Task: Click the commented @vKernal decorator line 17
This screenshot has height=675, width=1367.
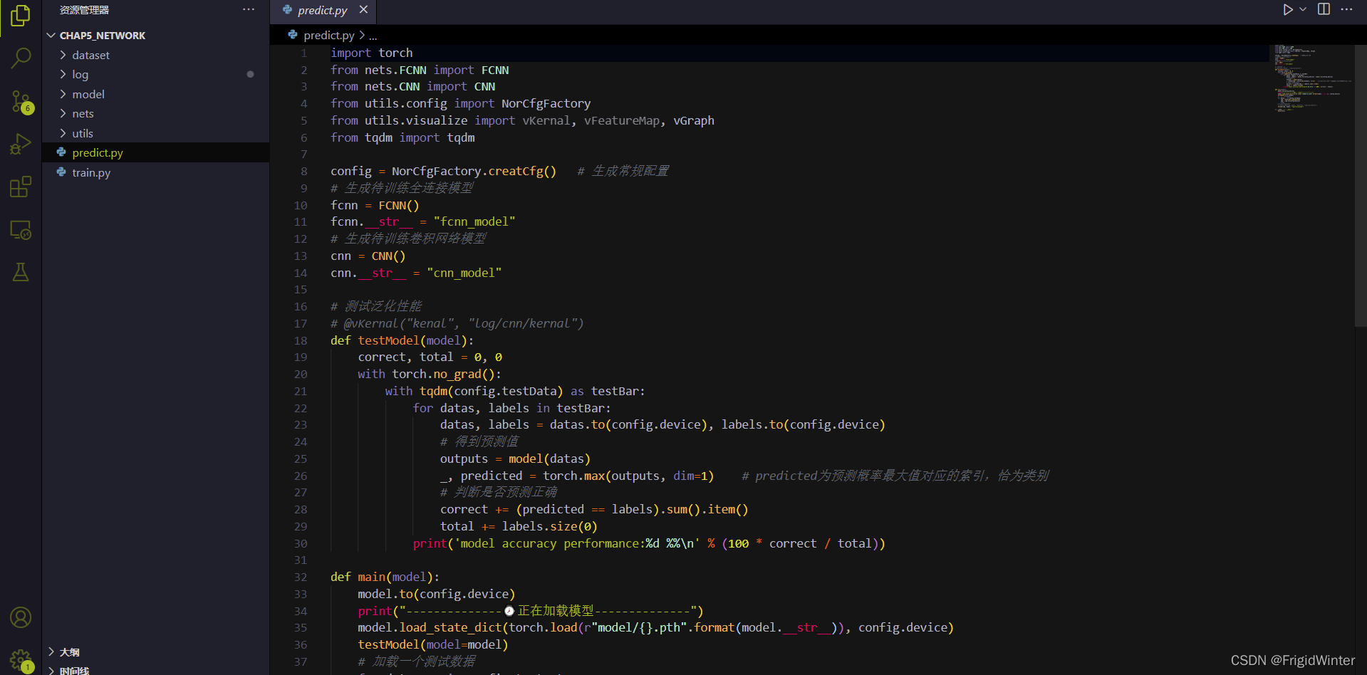Action: tap(457, 323)
